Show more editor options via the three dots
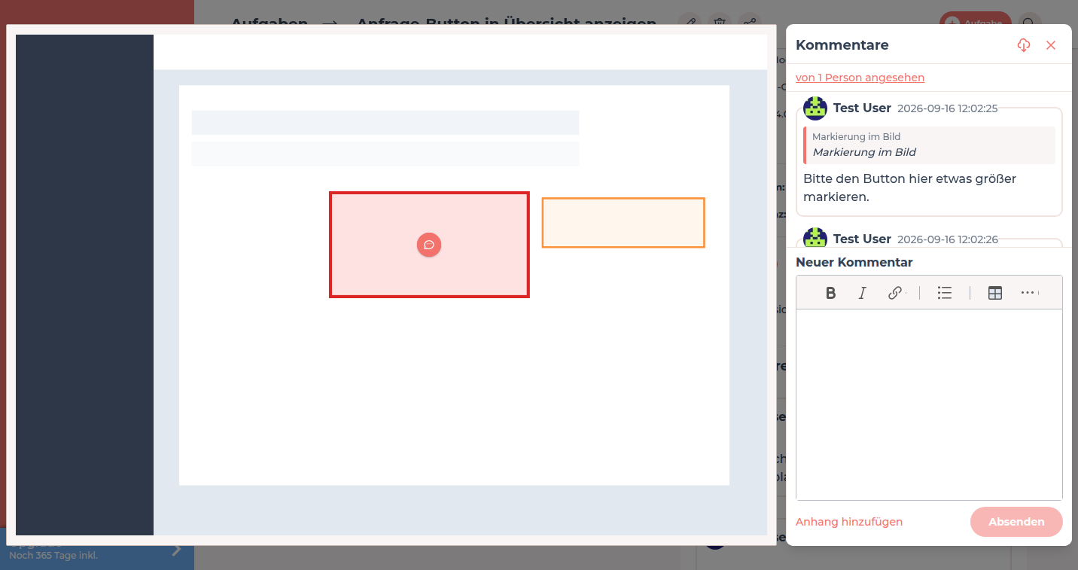This screenshot has height=570, width=1078. point(1029,293)
